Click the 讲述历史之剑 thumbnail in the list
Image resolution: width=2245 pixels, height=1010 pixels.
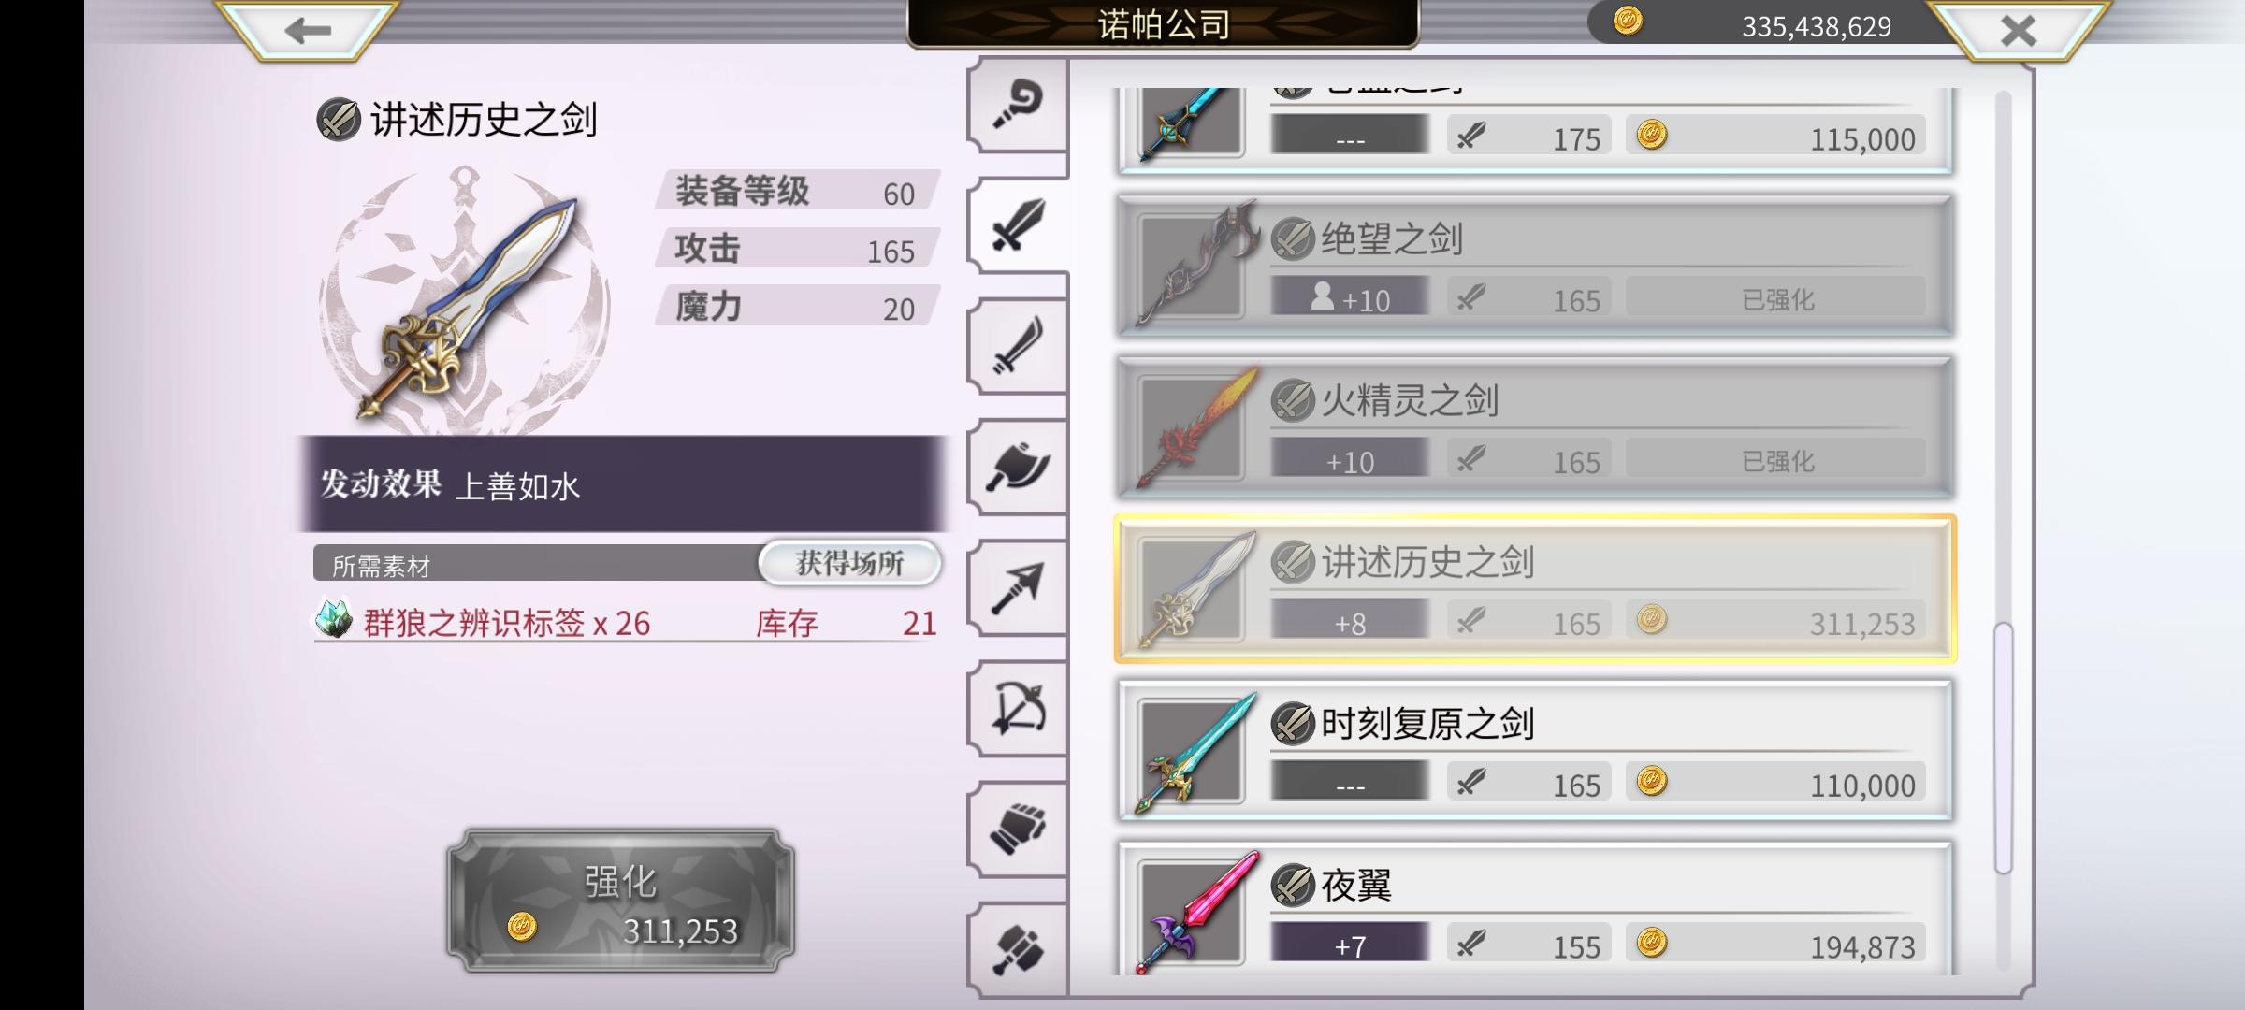point(1192,589)
